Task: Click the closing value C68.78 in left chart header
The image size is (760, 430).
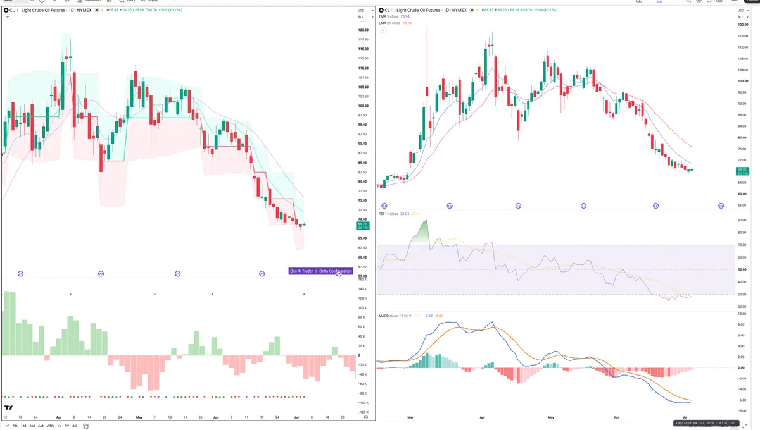Action: [151, 10]
